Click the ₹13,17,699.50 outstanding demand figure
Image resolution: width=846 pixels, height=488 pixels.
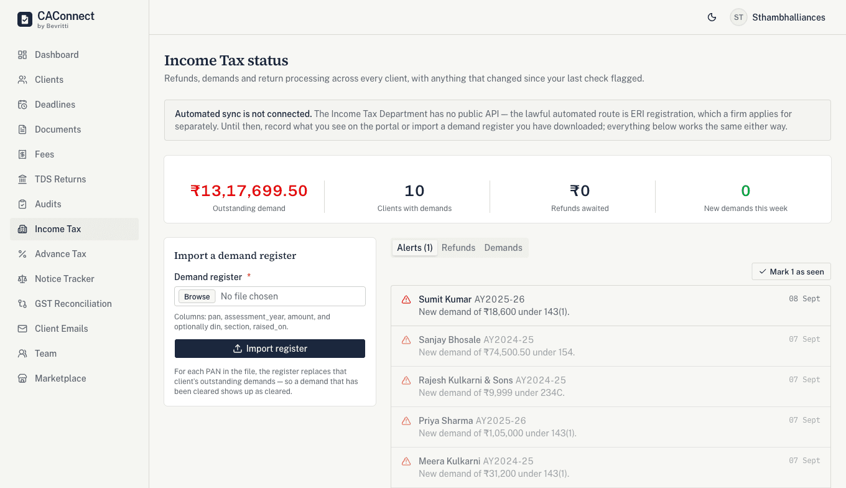coord(249,190)
